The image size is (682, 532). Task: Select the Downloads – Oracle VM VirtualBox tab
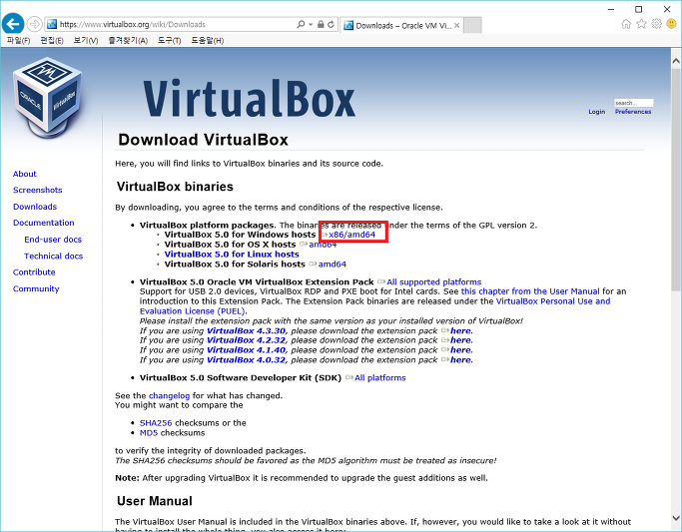point(401,25)
